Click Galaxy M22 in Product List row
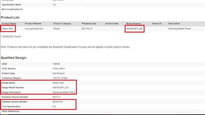 click(x=7, y=29)
